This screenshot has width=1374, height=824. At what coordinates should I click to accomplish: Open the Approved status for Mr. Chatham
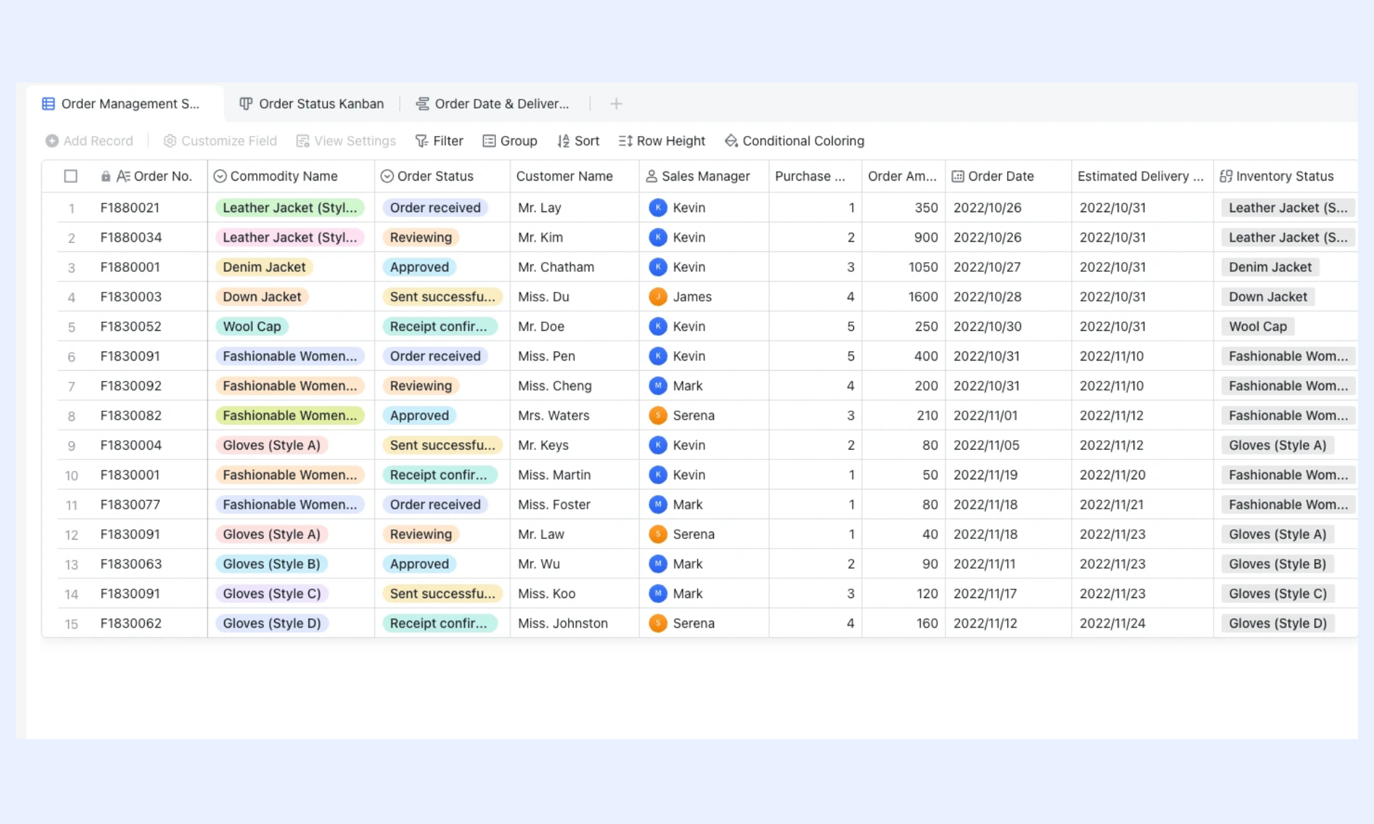[x=419, y=267]
